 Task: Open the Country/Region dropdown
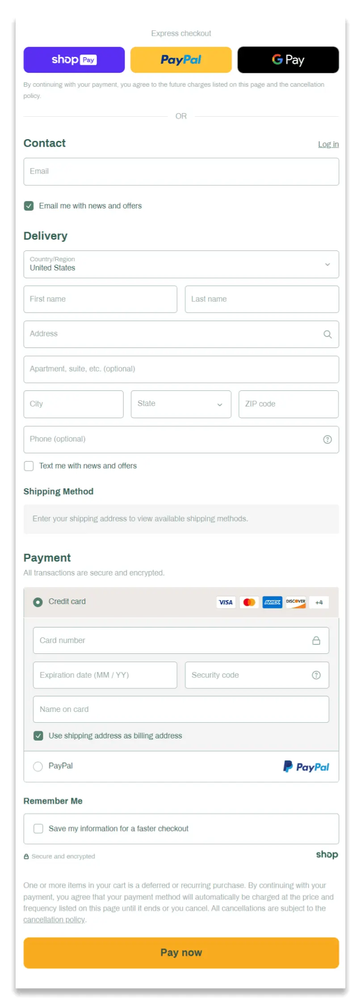[181, 264]
